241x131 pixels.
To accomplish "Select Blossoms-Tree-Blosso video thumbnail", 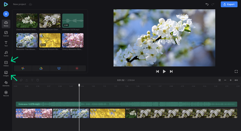I will (x=27, y=40).
